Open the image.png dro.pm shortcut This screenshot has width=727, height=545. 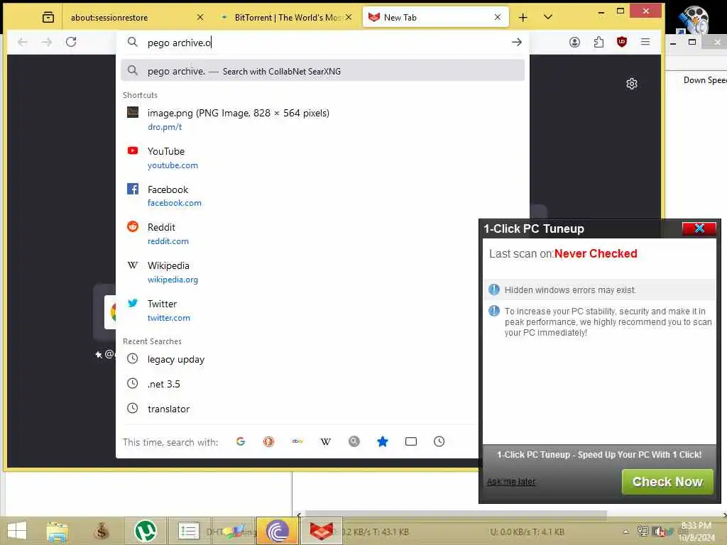pos(323,119)
